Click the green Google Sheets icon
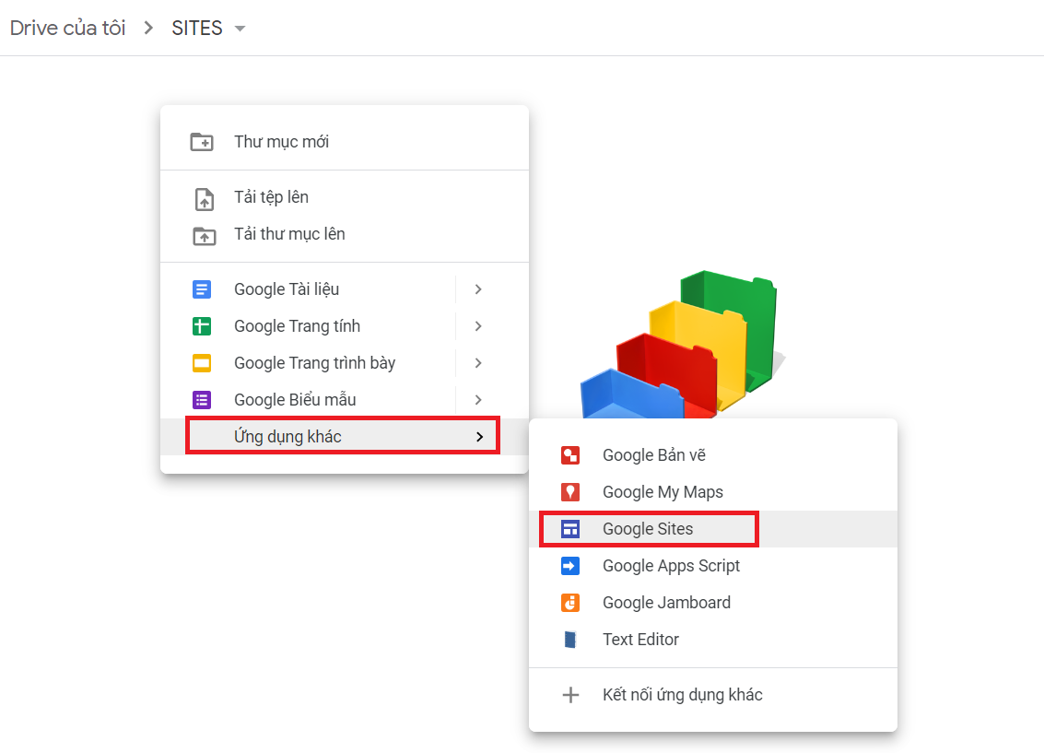 point(202,326)
